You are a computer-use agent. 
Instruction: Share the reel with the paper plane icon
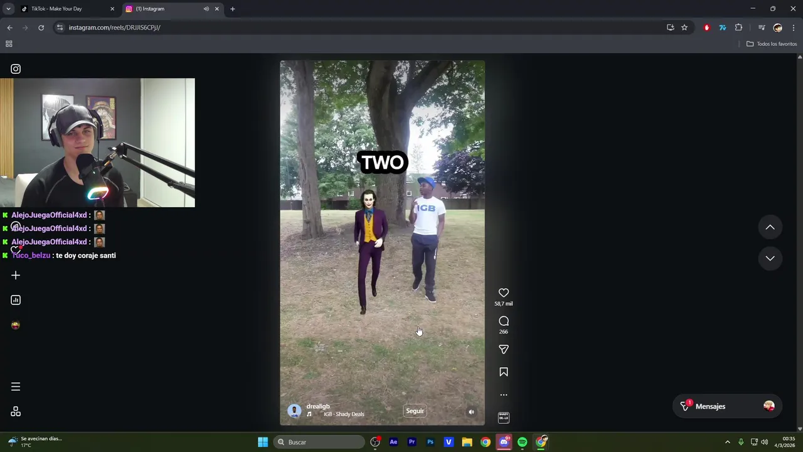tap(503, 349)
